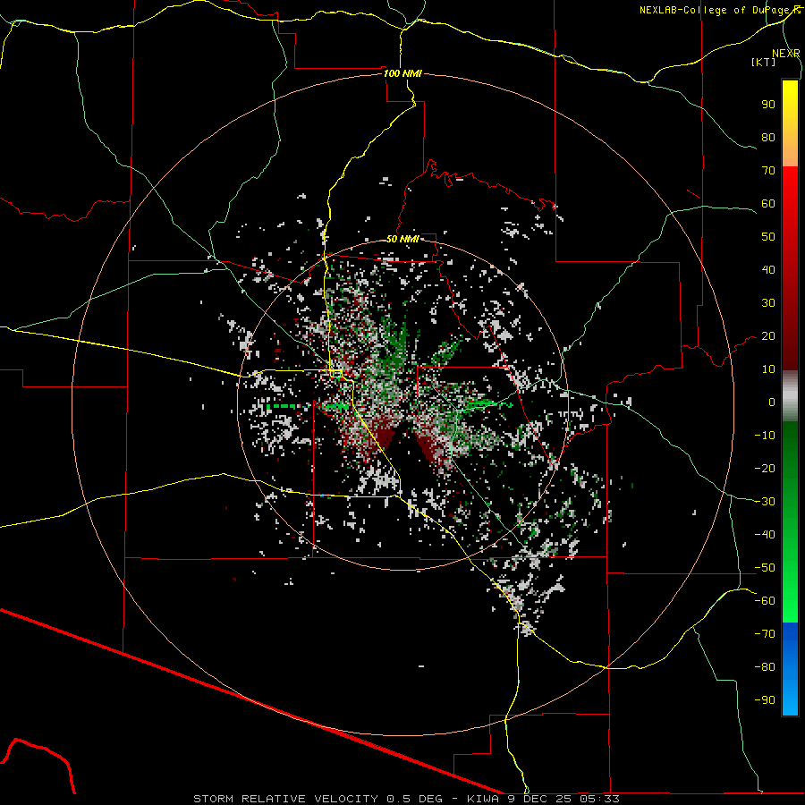Click the 80 value on the velocity scale
This screenshot has height=805, width=805.
768,137
